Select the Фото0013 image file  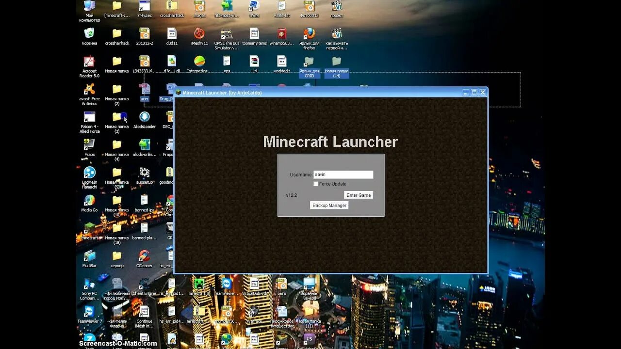point(309,6)
